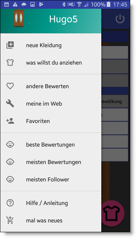Click the shopping cart plus icon

coord(10,220)
